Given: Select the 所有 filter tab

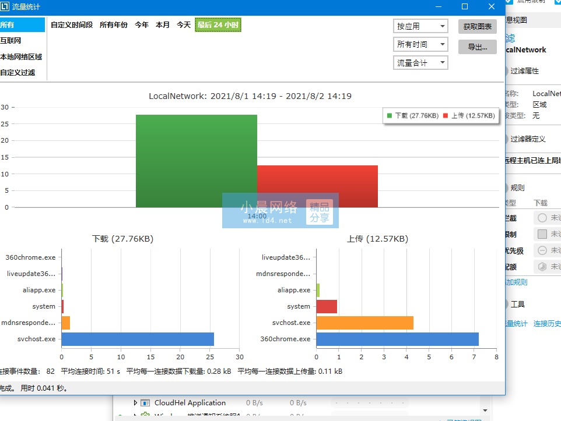Looking at the screenshot, I should coord(22,24).
